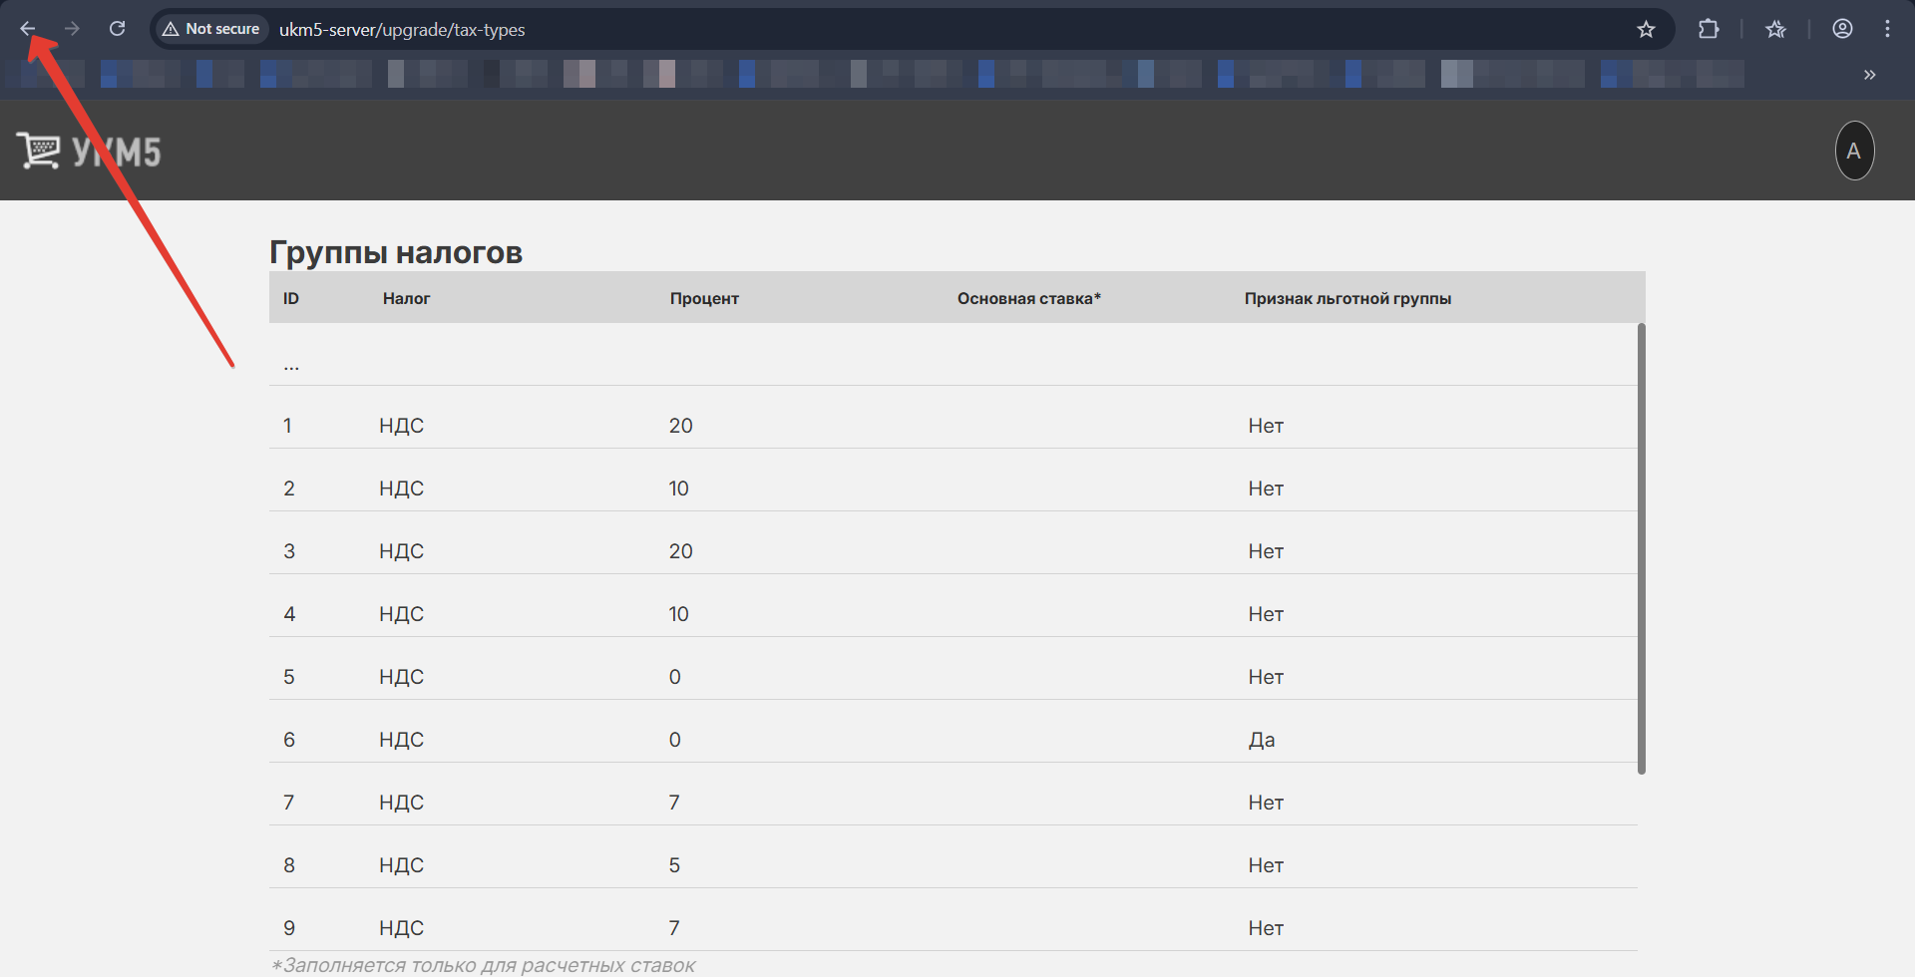Click the 'Налог' column header
The height and width of the screenshot is (977, 1915).
click(x=406, y=298)
